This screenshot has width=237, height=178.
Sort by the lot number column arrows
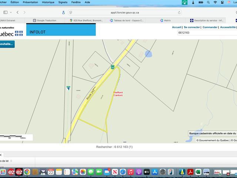pyautogui.click(x=11, y=161)
